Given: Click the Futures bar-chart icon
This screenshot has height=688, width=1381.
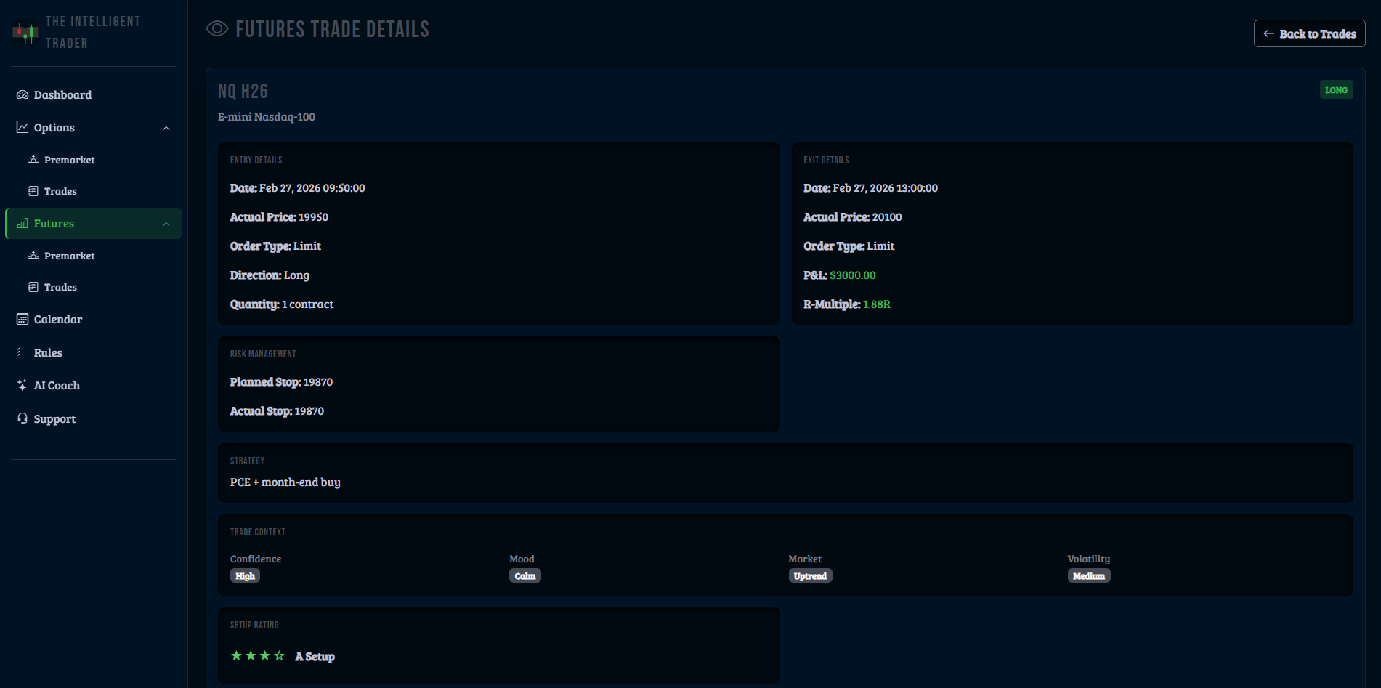Looking at the screenshot, I should click(x=23, y=223).
